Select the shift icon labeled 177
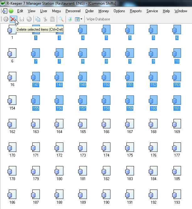Screen dimensions: 192x209 [x=177, y=147]
